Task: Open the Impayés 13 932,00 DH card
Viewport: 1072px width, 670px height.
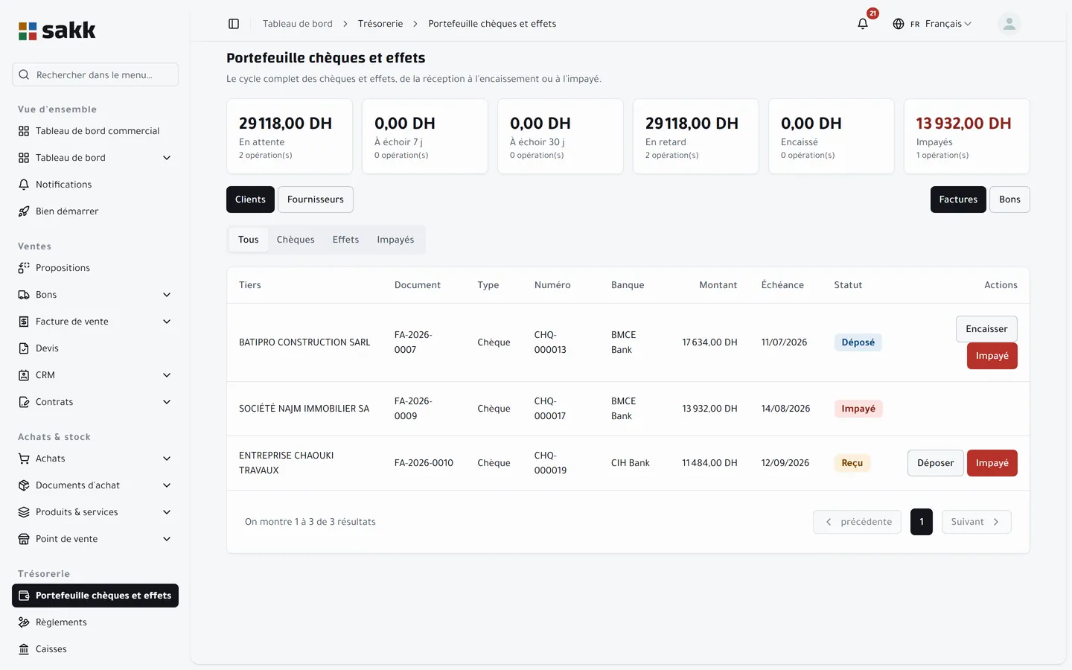Action: pos(967,136)
